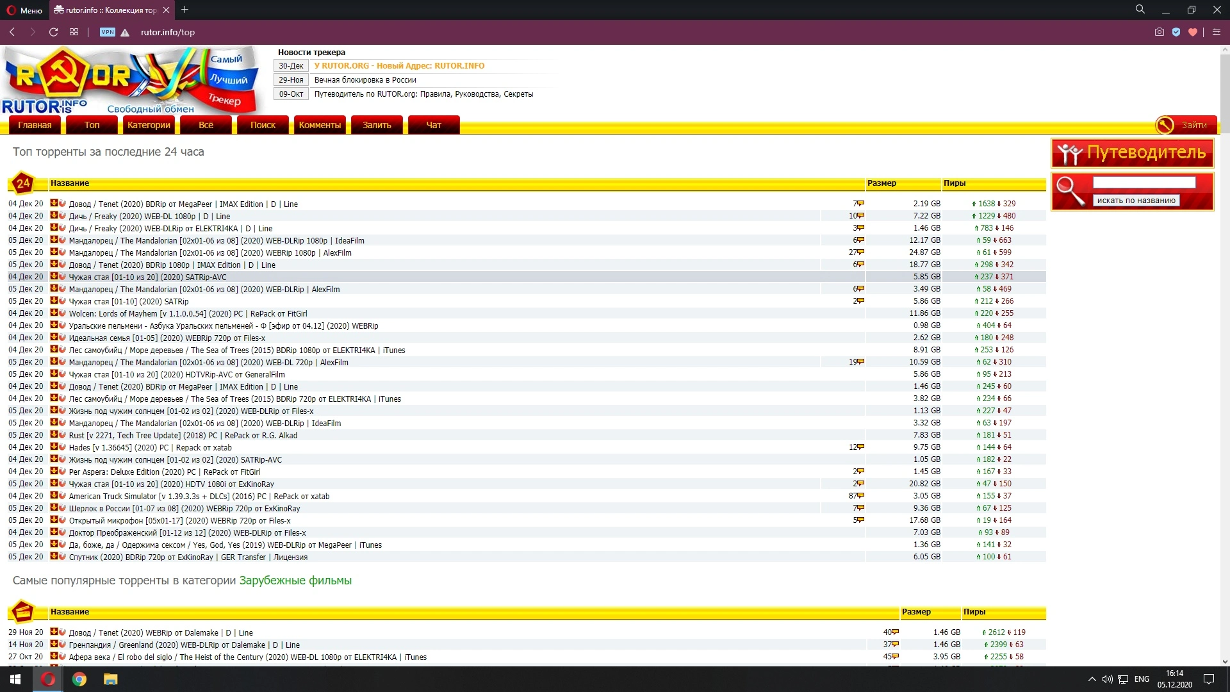The image size is (1230, 692).
Task: Open magnet link for Rust RePack от R.G. Alkad
Action: click(x=62, y=435)
